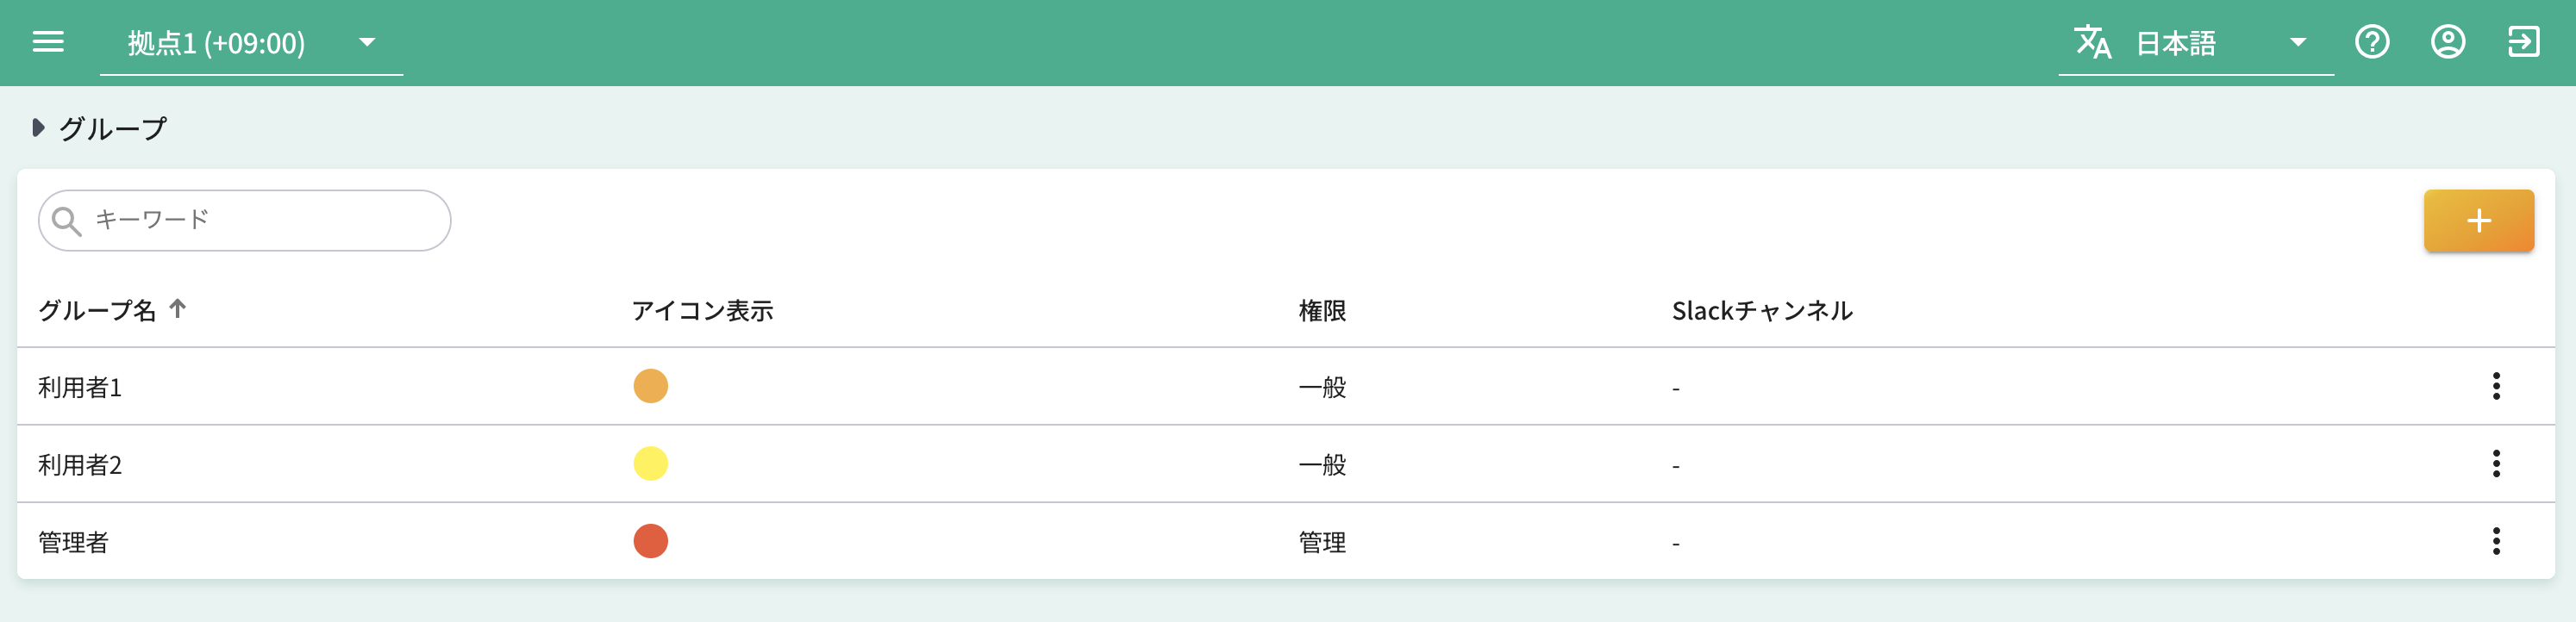Expand the 拠点1 (+09:00) location dropdown
Screen dimensions: 2576x622
366,43
